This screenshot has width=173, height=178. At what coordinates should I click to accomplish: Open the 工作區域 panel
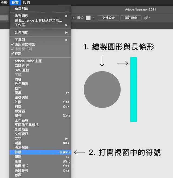pos(40,120)
